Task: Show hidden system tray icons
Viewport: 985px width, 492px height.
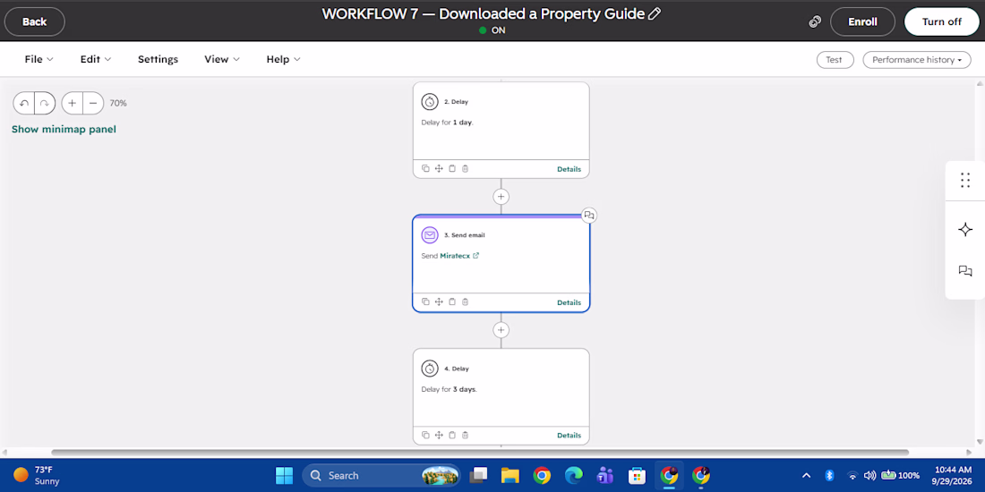Action: point(806,475)
